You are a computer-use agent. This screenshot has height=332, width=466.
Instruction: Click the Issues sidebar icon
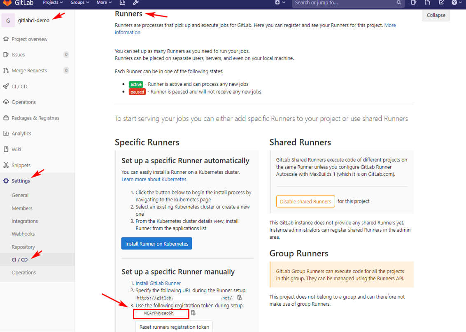(x=6, y=55)
